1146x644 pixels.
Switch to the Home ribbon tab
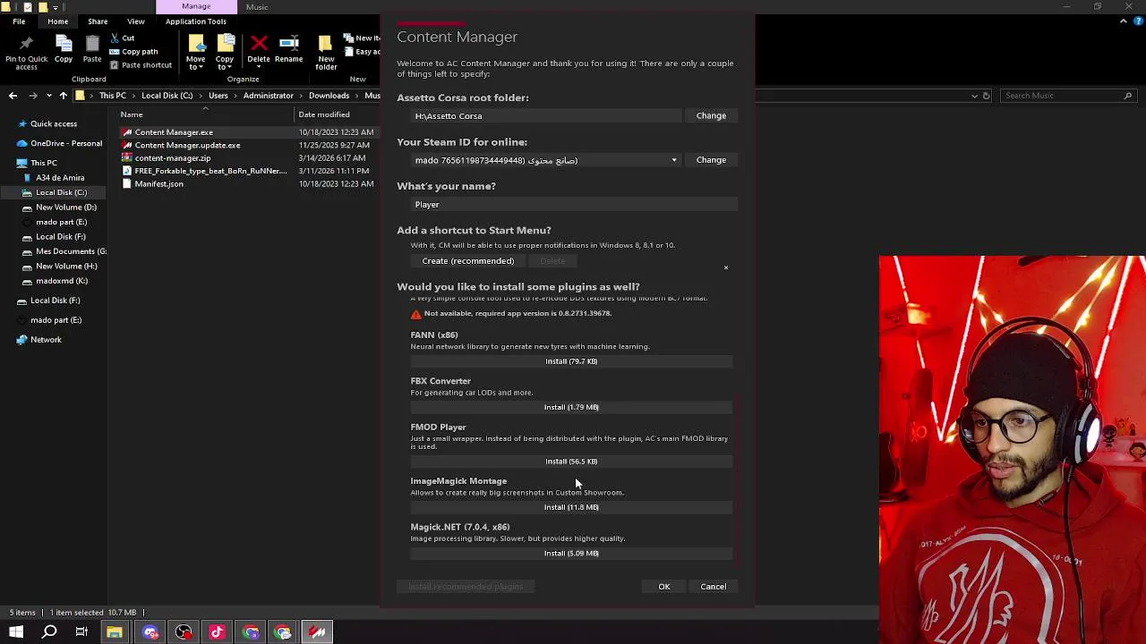(57, 21)
